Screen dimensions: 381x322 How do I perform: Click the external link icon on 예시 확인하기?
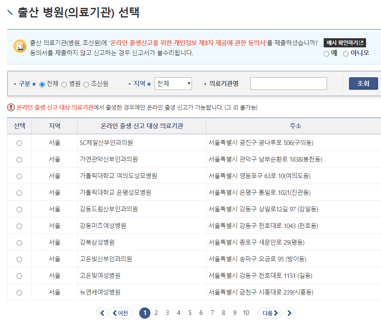361,43
